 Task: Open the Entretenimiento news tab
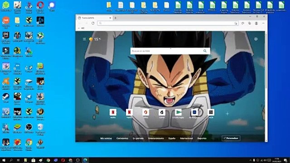point(156,138)
